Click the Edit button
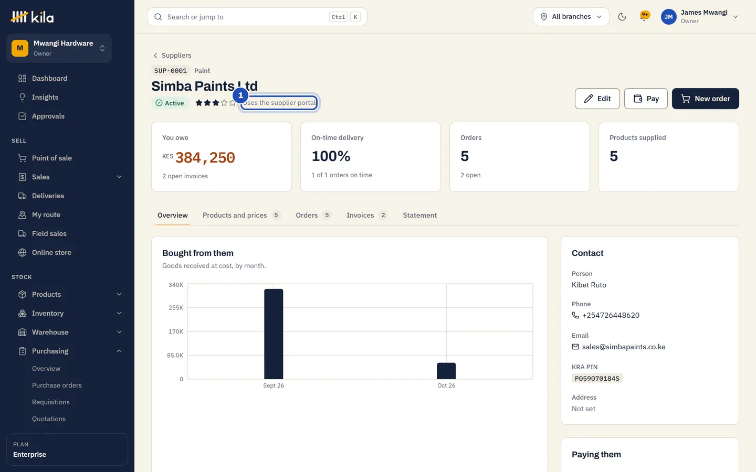This screenshot has width=756, height=472. tap(597, 99)
